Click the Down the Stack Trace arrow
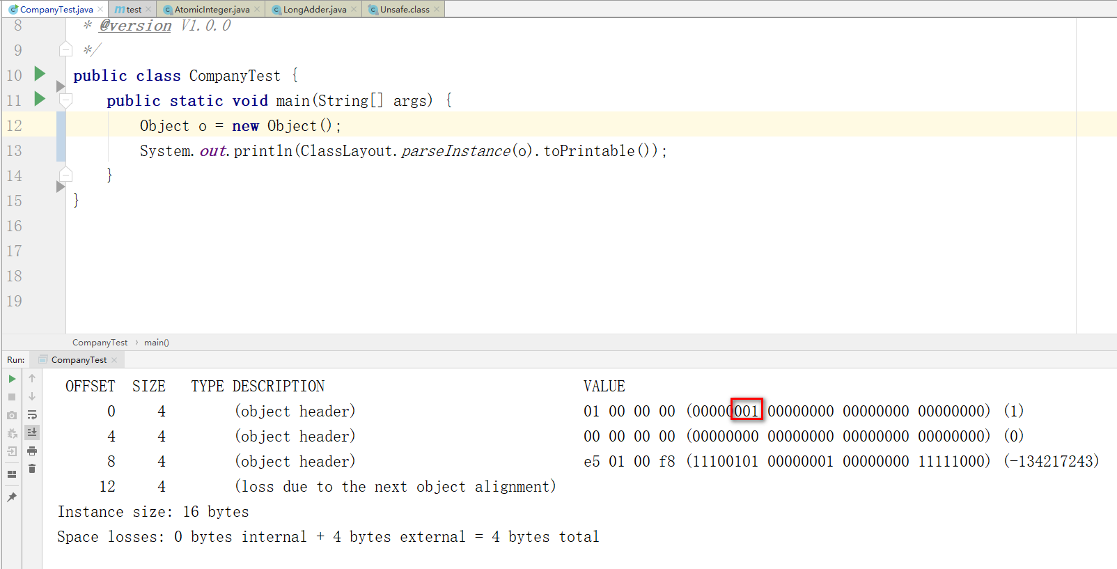 [32, 397]
